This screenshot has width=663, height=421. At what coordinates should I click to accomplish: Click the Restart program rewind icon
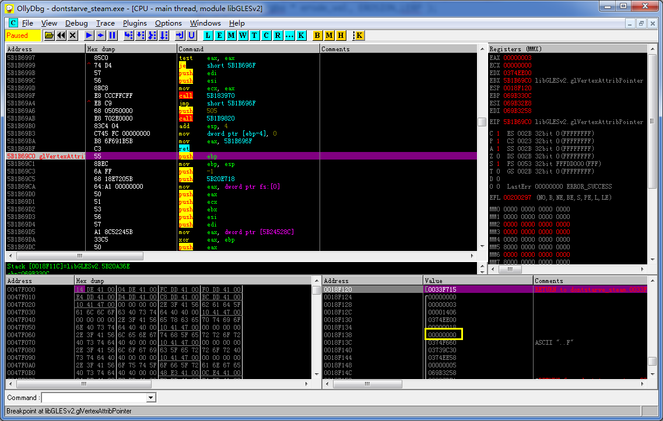click(x=61, y=36)
